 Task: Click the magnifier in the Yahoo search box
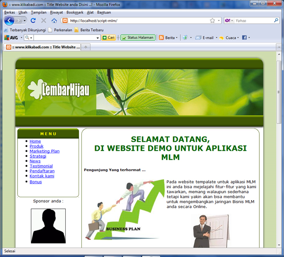[276, 21]
